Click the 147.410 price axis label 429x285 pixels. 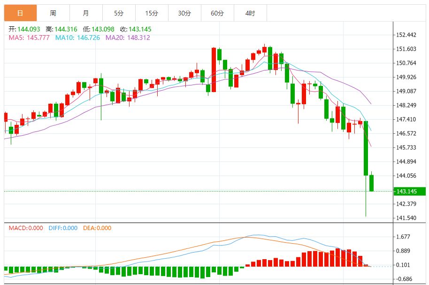[x=406, y=119]
